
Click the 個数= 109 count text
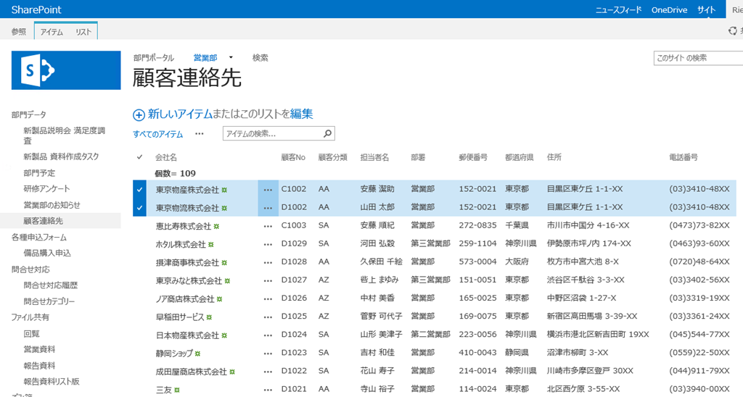pos(175,173)
